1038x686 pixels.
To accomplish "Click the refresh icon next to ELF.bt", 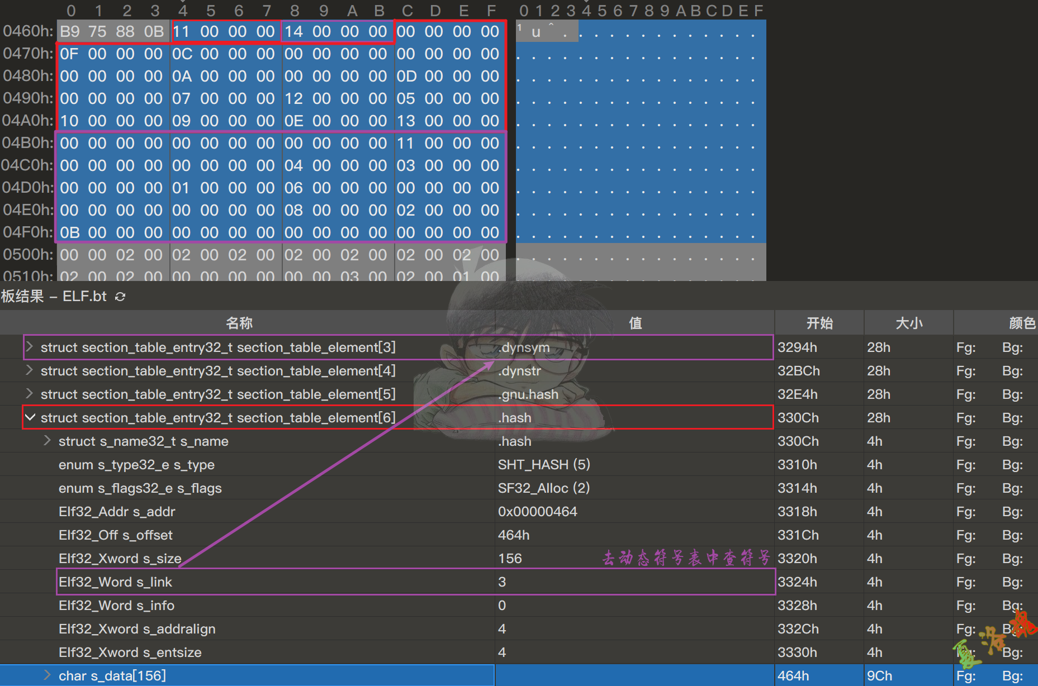I will (120, 297).
